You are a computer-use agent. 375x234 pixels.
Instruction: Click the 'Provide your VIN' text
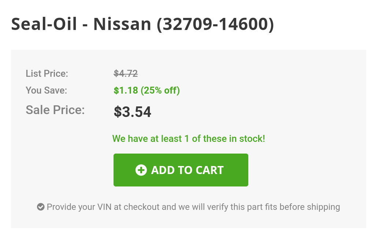coord(79,207)
